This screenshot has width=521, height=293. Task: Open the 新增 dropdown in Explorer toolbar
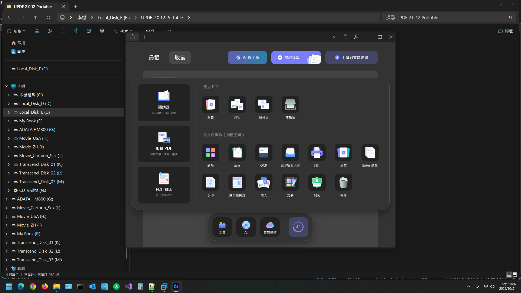(16, 31)
